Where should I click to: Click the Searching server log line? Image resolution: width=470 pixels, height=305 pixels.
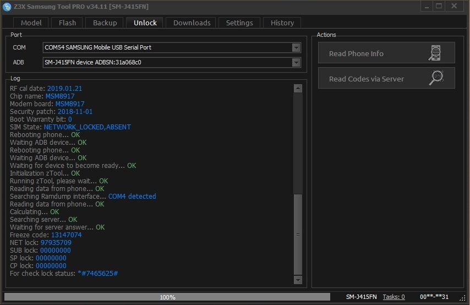[x=43, y=220]
